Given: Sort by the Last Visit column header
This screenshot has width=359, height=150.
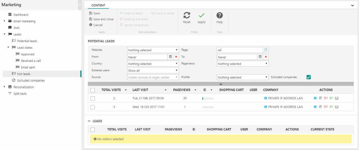Looking at the screenshot, I should click(x=140, y=90).
